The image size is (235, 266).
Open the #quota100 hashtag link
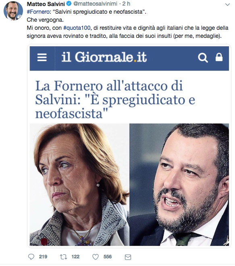click(x=77, y=28)
